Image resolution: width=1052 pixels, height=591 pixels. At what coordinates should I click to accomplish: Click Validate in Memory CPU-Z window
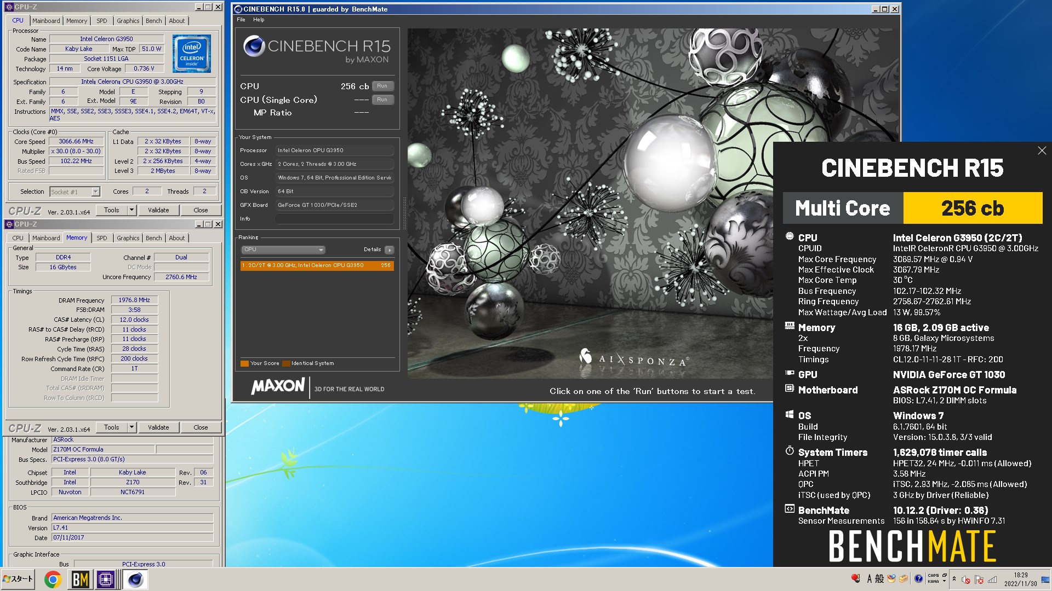click(158, 427)
